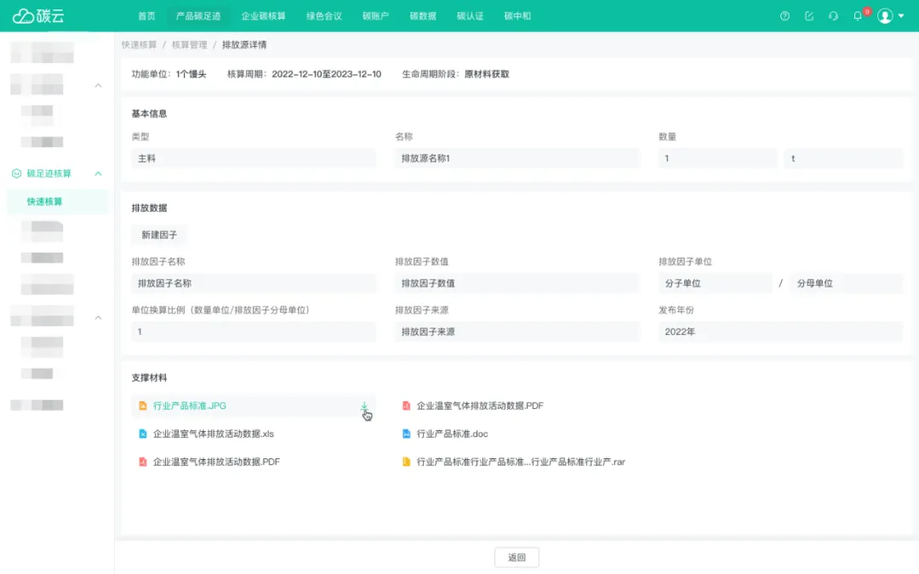Open the 碳账户 top menu item
The height and width of the screenshot is (574, 919).
pyautogui.click(x=375, y=16)
